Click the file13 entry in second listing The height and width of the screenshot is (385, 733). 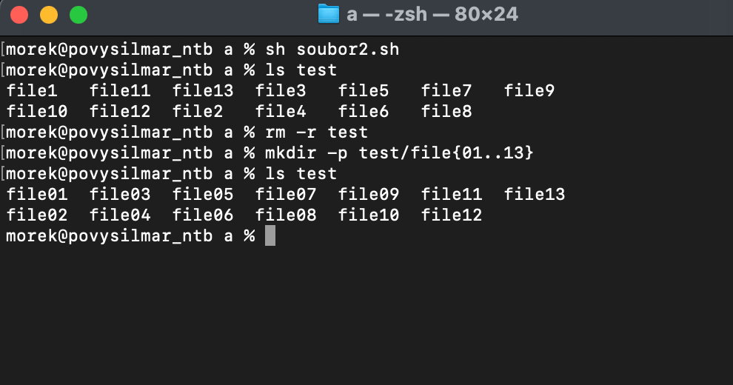pos(535,195)
